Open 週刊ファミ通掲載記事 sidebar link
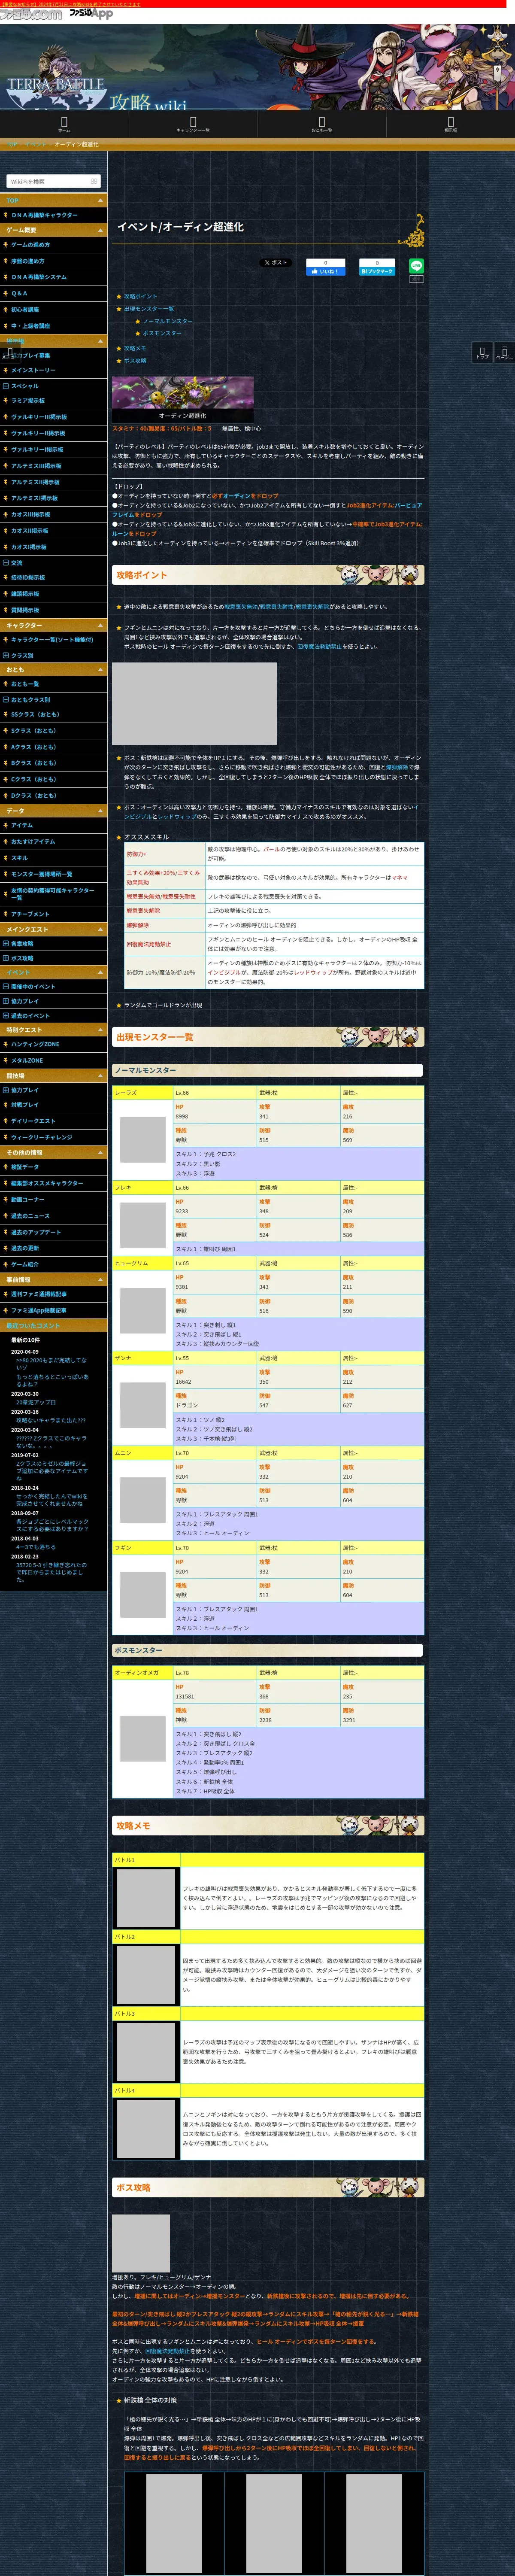515x2576 pixels. coord(39,1294)
